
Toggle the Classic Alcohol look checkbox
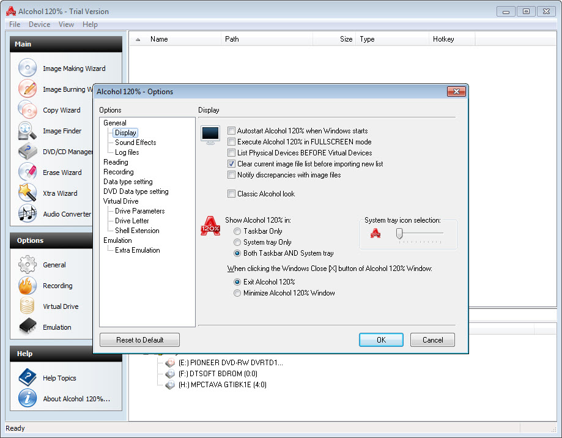(x=232, y=194)
